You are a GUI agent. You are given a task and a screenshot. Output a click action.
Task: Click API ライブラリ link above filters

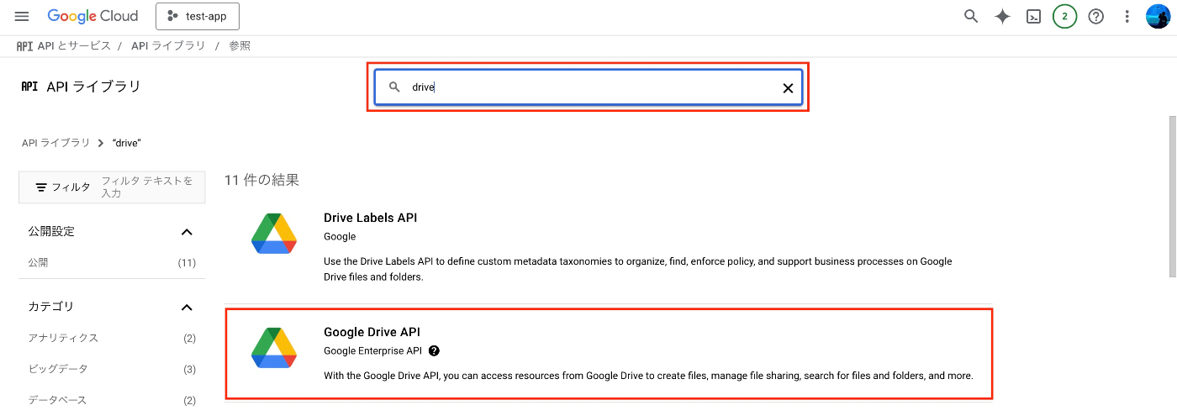click(55, 143)
